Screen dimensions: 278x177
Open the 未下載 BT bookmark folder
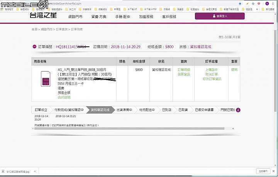(131, 9)
